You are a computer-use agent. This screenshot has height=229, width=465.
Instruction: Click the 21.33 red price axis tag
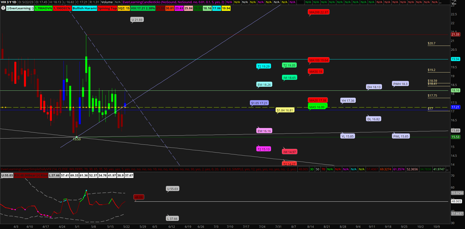[456, 34]
